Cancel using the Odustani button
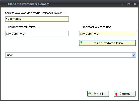Screen dimensions: 139x101 [x=125, y=94]
